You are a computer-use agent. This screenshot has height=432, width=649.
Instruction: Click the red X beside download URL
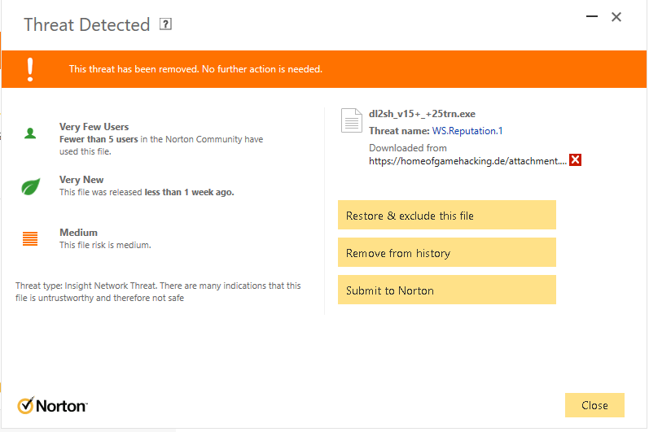coord(575,160)
